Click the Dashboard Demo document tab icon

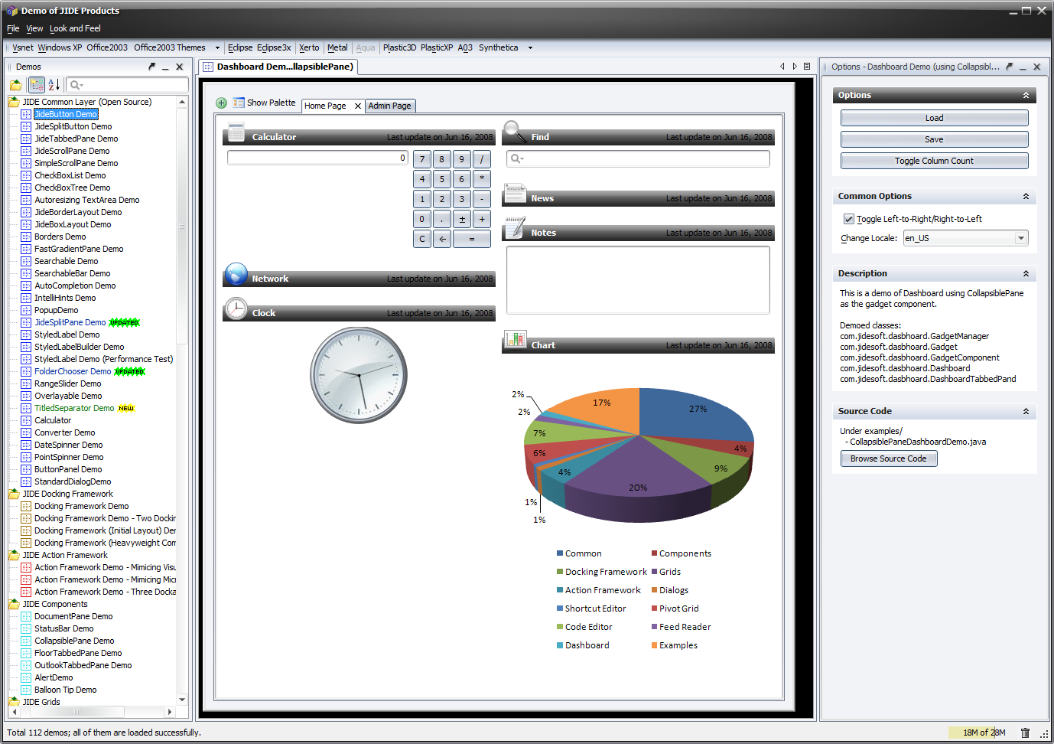click(208, 67)
